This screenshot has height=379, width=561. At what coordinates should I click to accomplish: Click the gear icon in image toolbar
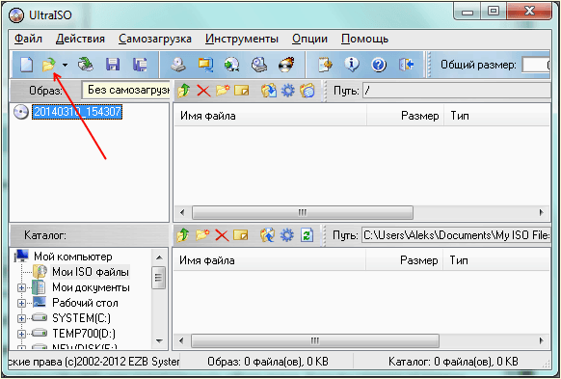(x=287, y=91)
